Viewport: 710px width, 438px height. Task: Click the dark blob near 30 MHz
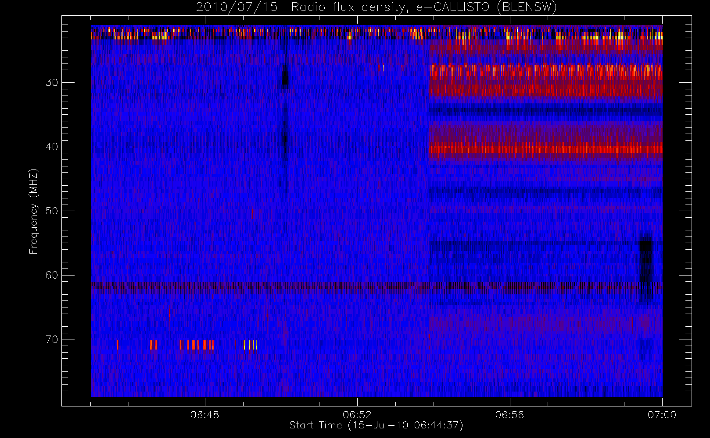coord(284,77)
